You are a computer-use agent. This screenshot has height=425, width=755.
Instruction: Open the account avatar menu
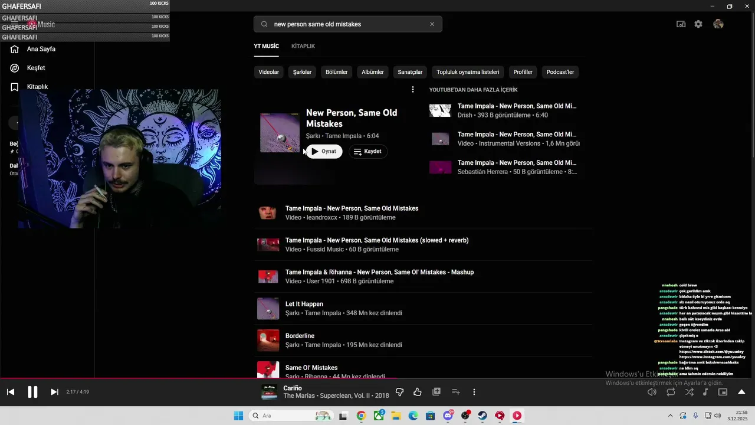click(718, 24)
